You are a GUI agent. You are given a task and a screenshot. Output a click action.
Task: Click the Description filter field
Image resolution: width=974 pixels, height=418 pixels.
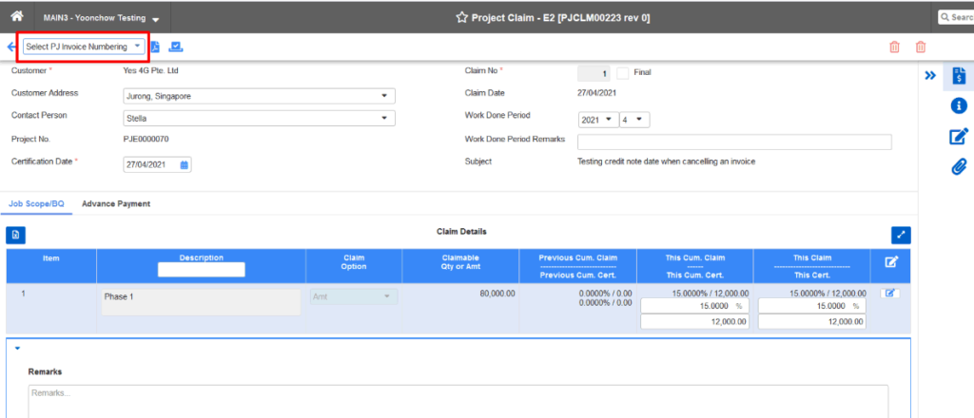(x=202, y=269)
